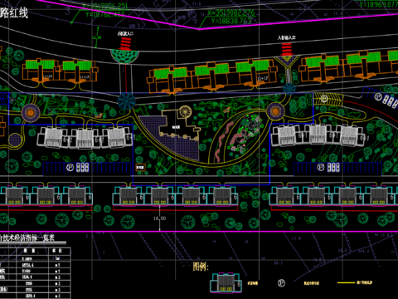The image size is (398, 299).
Task: Select the right orange roundabout circle
Action: coord(275,111)
